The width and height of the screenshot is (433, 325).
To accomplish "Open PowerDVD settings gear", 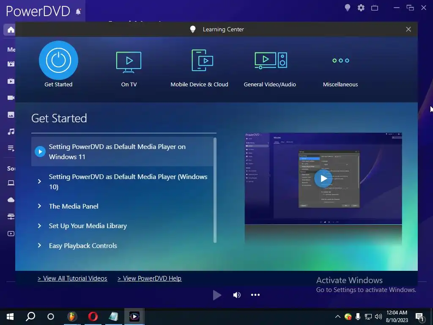I will pyautogui.click(x=361, y=8).
